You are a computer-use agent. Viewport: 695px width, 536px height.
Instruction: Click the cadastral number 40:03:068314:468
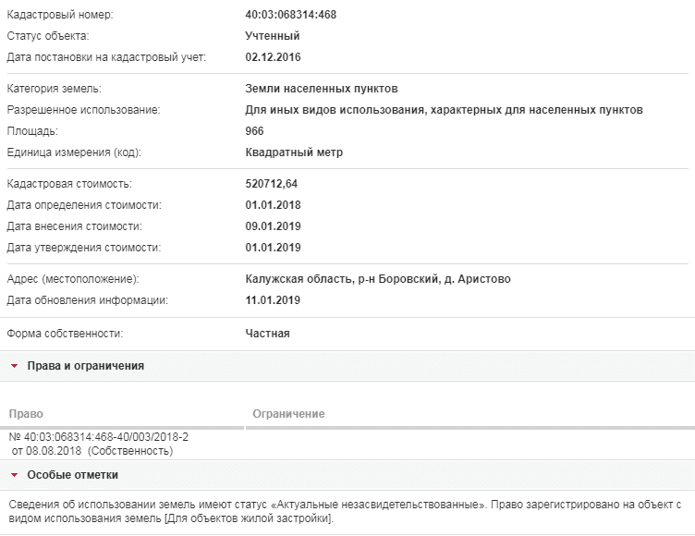coord(291,15)
